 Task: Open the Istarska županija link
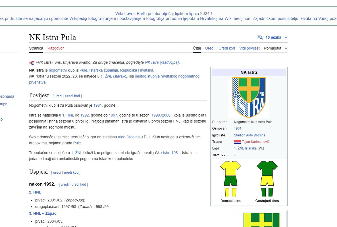click(104, 70)
